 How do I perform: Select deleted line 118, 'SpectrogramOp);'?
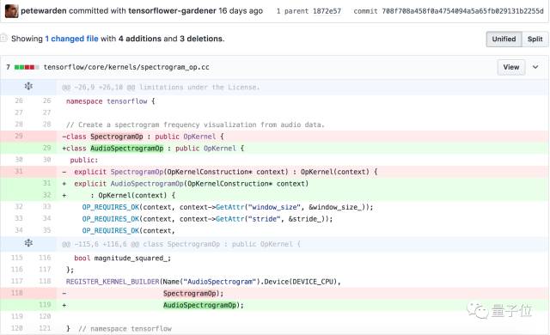pyautogui.click(x=275, y=293)
